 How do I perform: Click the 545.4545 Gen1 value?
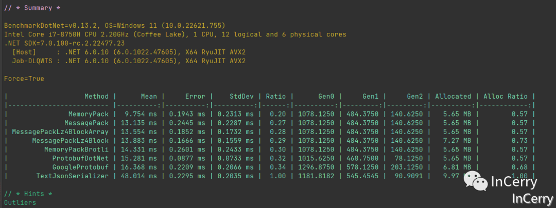tap(362, 176)
